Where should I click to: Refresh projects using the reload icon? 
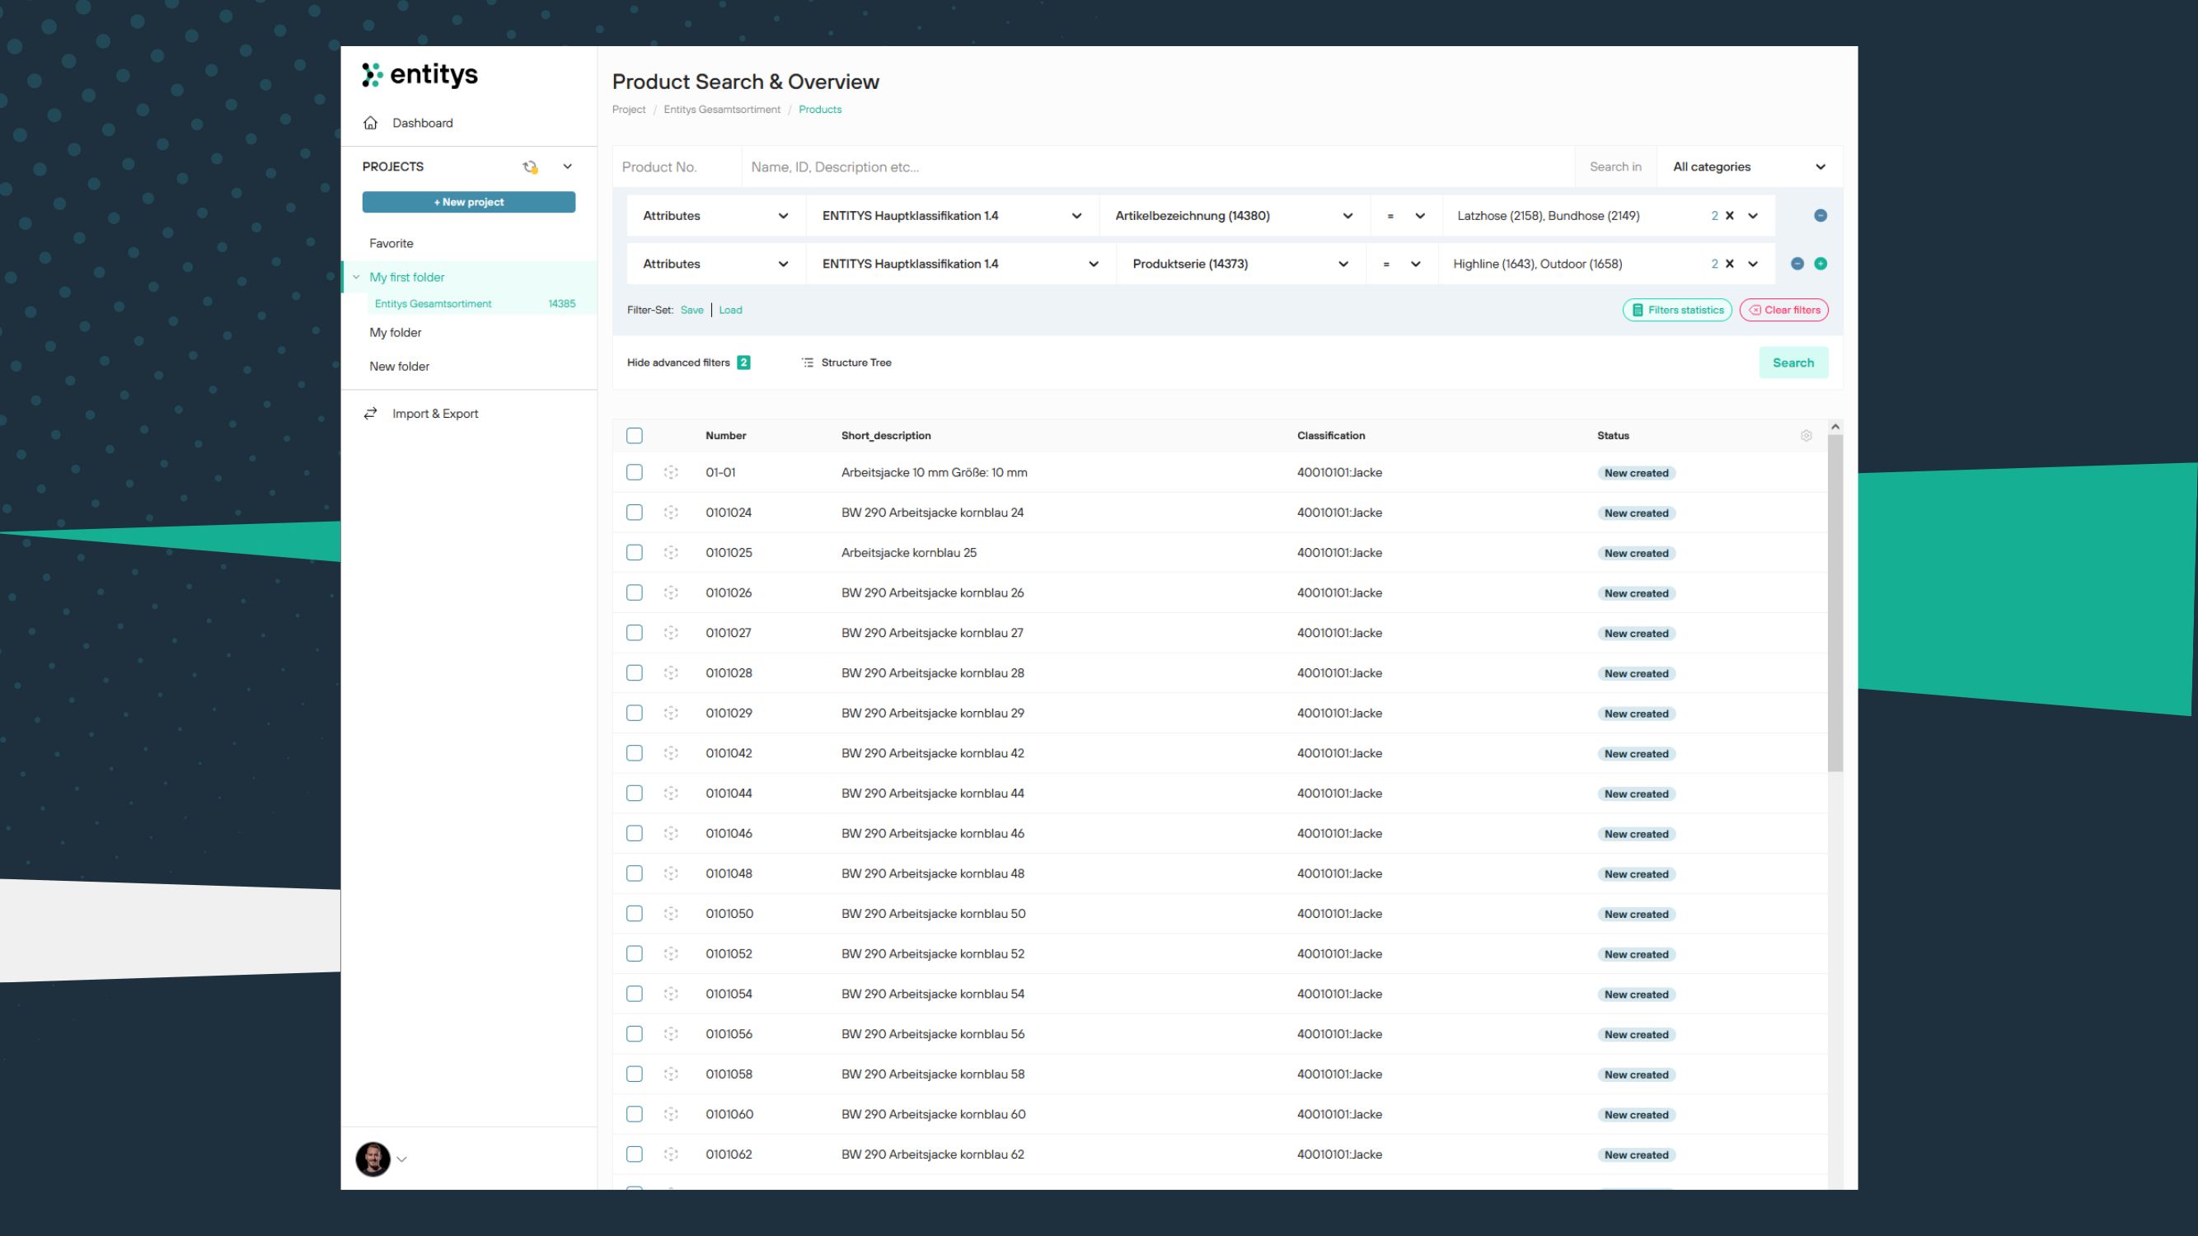pos(530,166)
